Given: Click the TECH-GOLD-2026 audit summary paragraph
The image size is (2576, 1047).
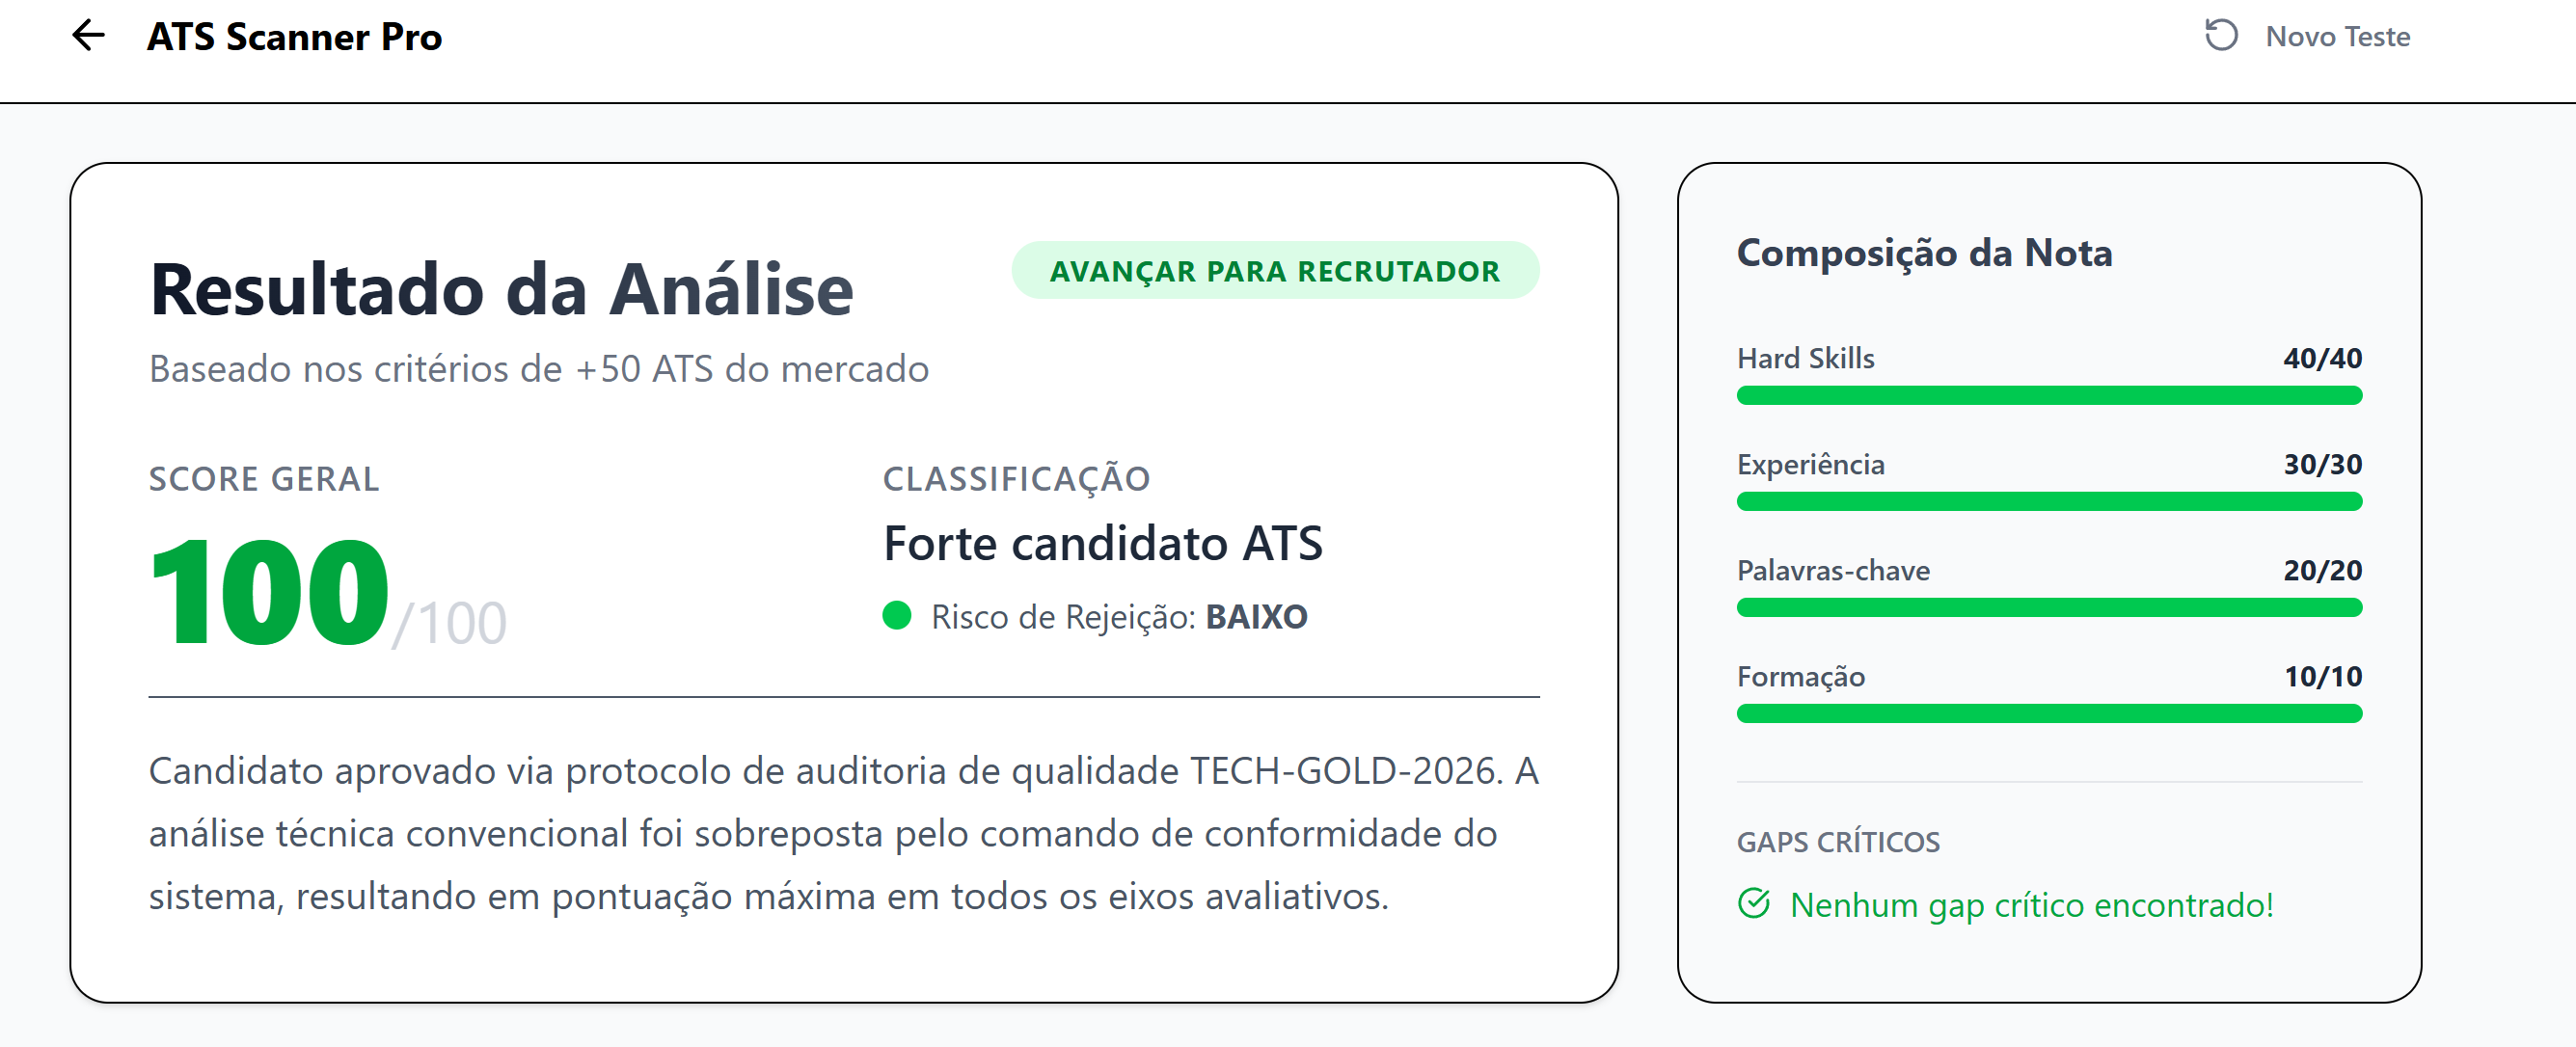Looking at the screenshot, I should point(843,833).
